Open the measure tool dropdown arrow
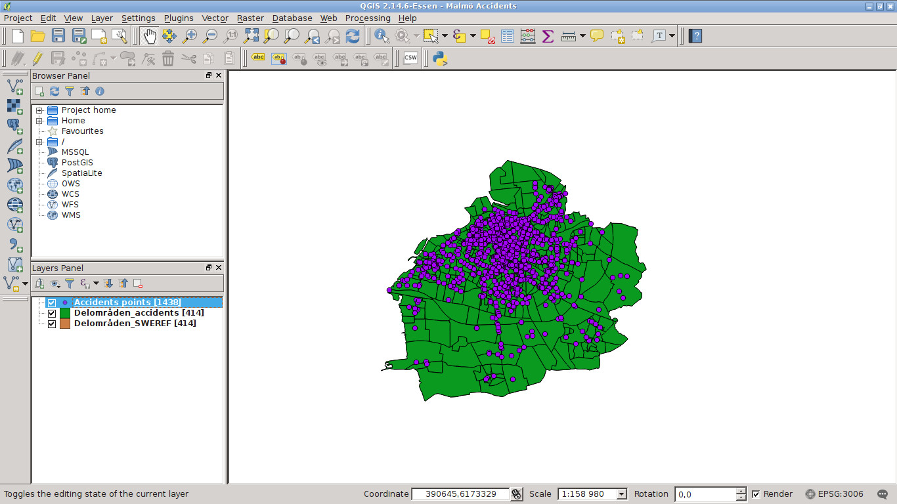This screenshot has width=897, height=504. [x=582, y=36]
